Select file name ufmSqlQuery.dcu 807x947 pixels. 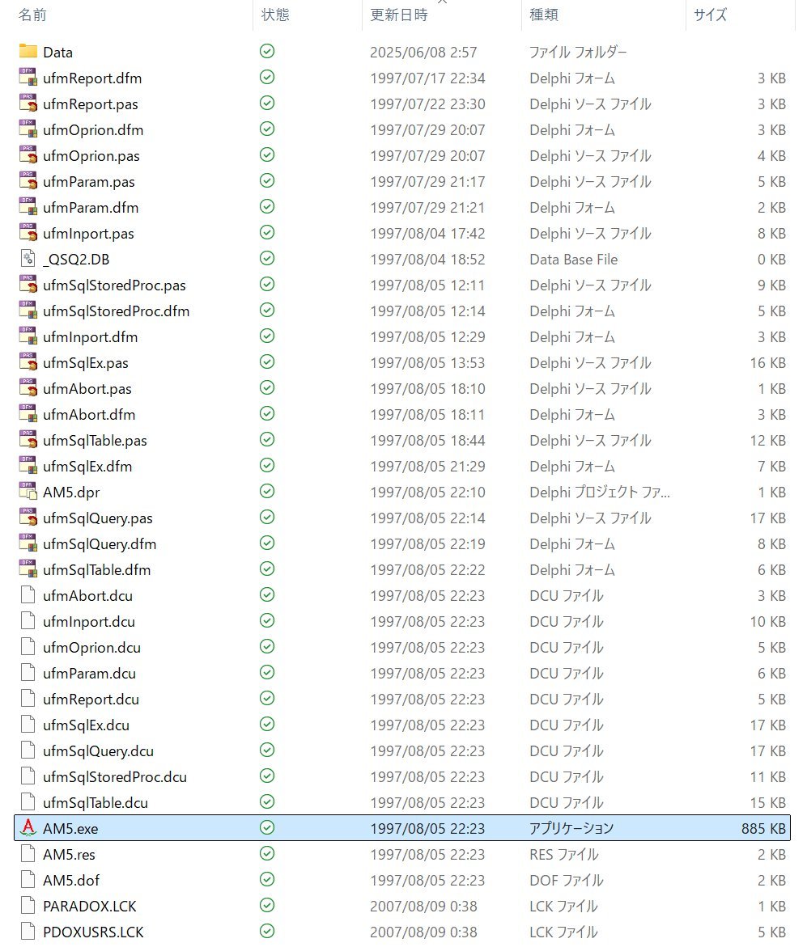click(99, 751)
